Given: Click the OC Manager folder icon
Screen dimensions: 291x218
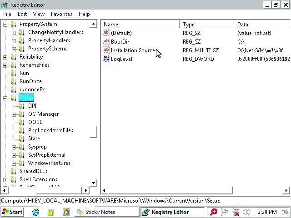Looking at the screenshot, I should [22, 114].
